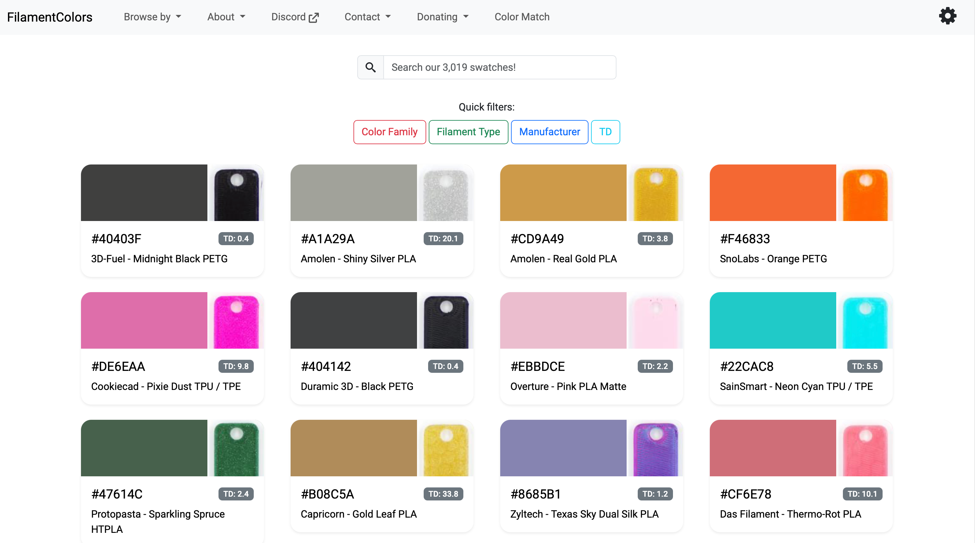Click the TD: 3.8 badge
Viewport: 975px width, 543px height.
click(655, 239)
